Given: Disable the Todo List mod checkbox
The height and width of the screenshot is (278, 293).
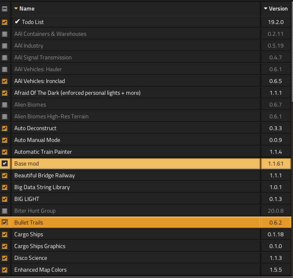Looking at the screenshot, I should click(5, 22).
